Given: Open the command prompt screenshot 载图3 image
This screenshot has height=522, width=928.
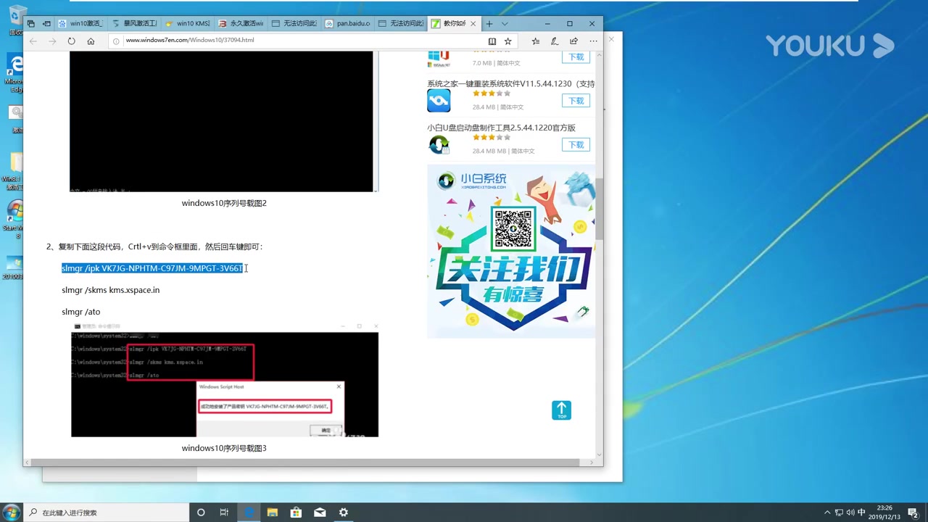Looking at the screenshot, I should pyautogui.click(x=225, y=380).
